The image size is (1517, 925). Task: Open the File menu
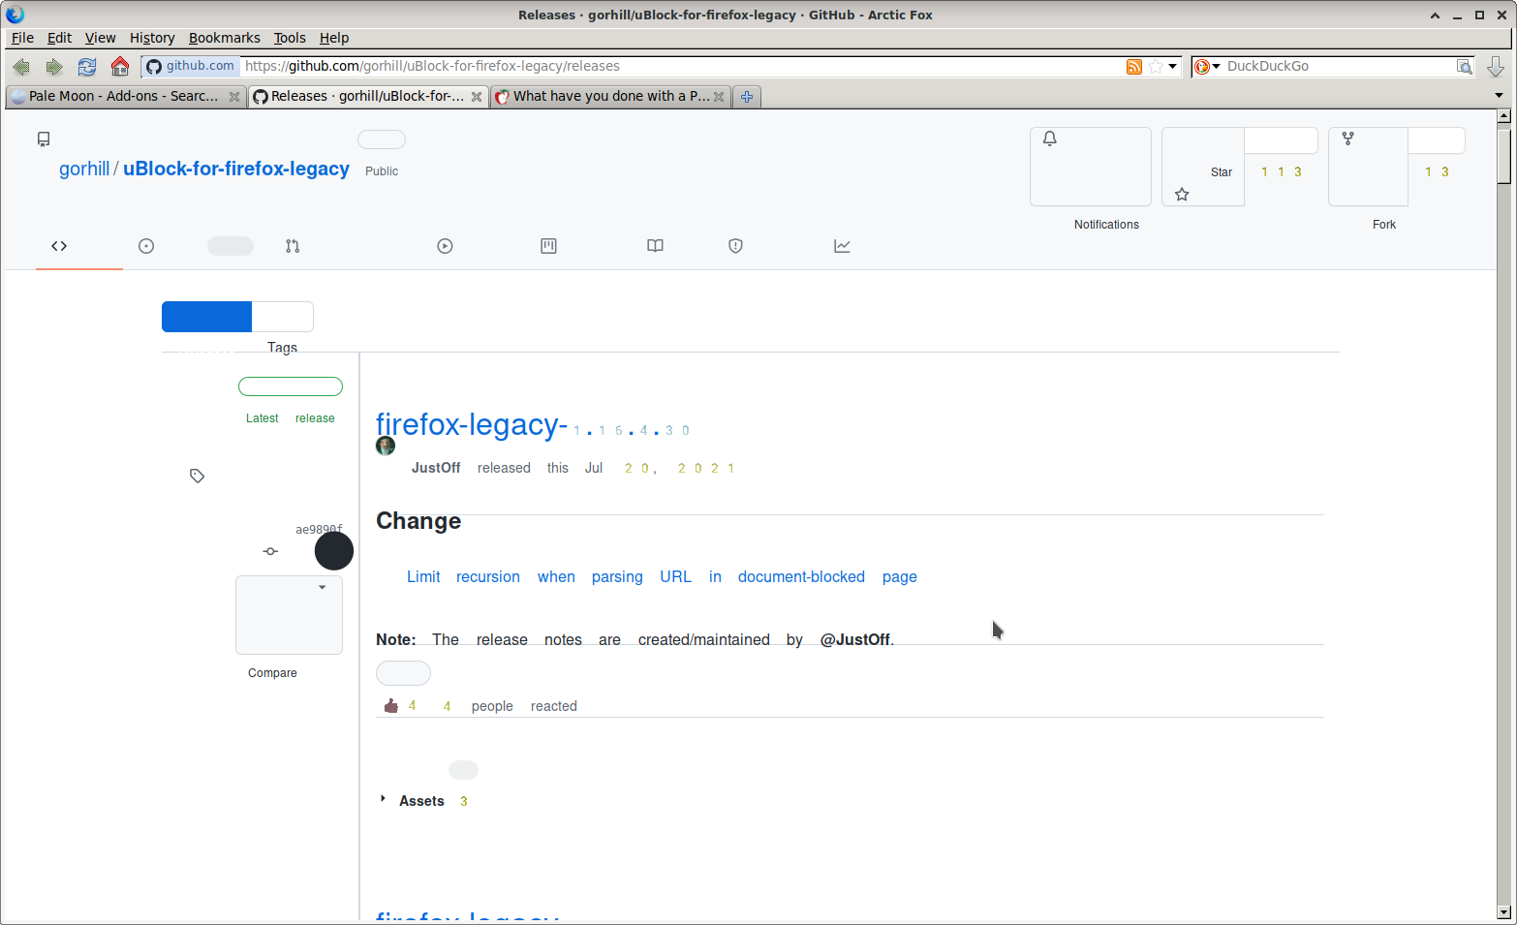click(22, 38)
